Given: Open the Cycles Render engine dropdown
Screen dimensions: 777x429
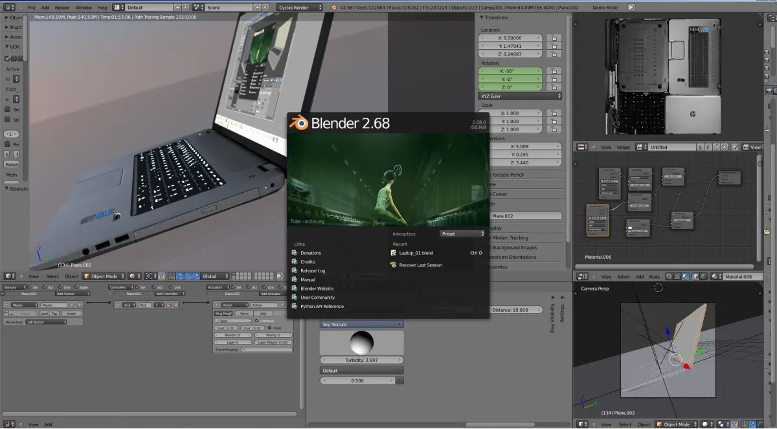Looking at the screenshot, I should (299, 7).
